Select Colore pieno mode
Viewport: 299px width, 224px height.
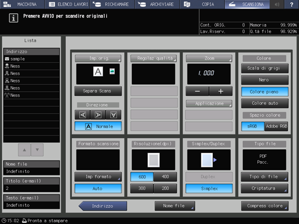click(x=265, y=92)
